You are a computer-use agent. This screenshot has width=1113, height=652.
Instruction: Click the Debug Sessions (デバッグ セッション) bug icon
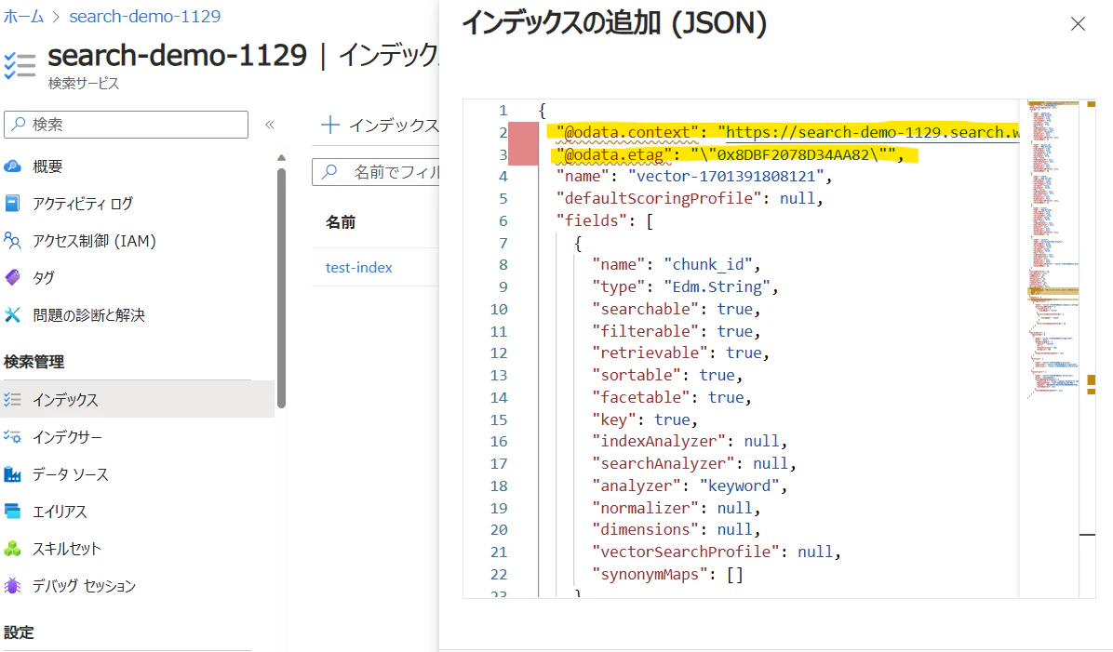click(x=12, y=585)
